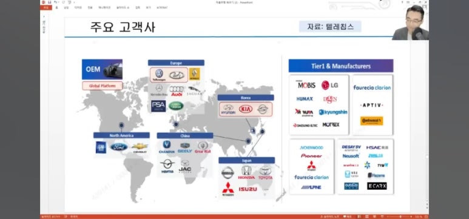This screenshot has width=469, height=219.
Task: Start slide show from beginning in toolbar
Action: click(x=69, y=2)
